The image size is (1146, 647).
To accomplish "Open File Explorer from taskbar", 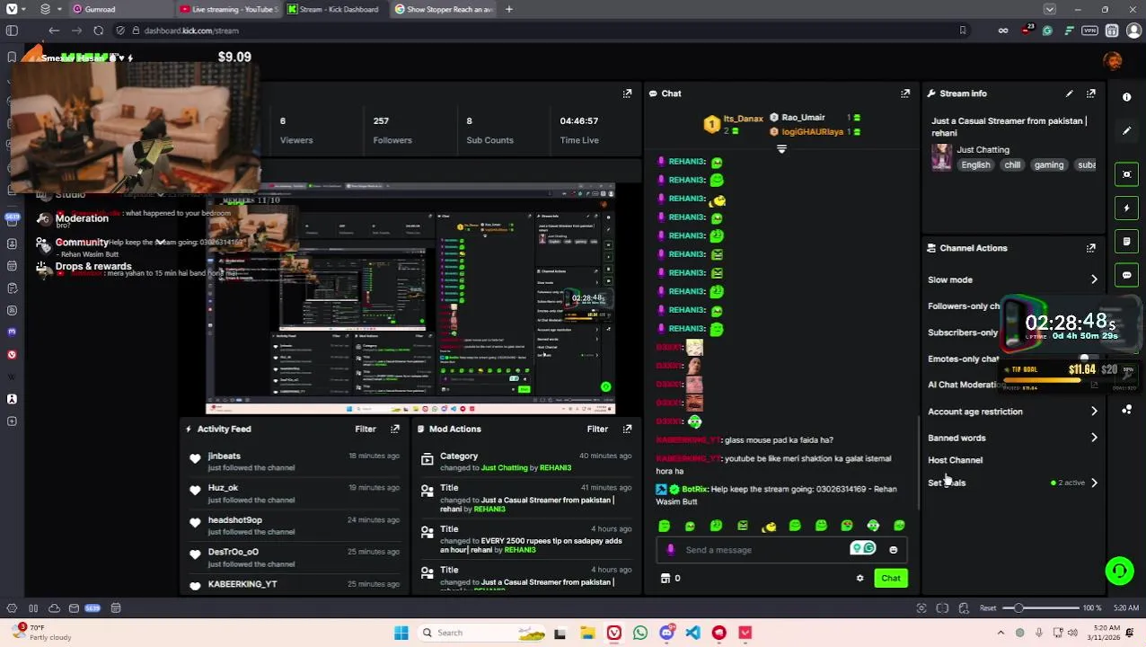I will (x=586, y=633).
